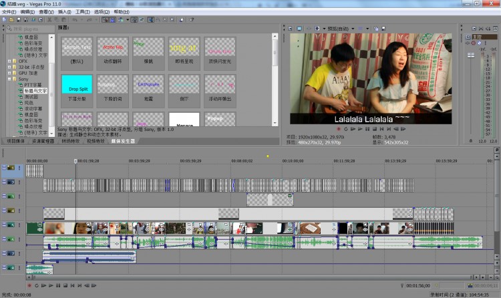Screen dimensions: 501x298
Task: Step to next frame on timeline transport
Action: coord(94,285)
